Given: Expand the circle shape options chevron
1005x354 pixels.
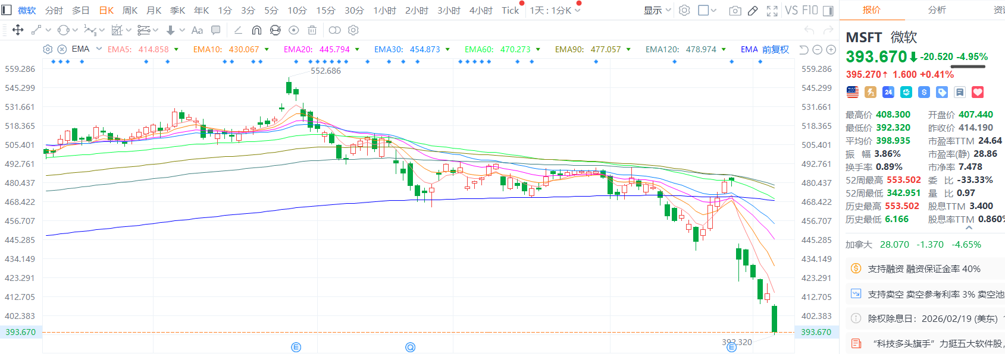Looking at the screenshot, I should (75, 30).
